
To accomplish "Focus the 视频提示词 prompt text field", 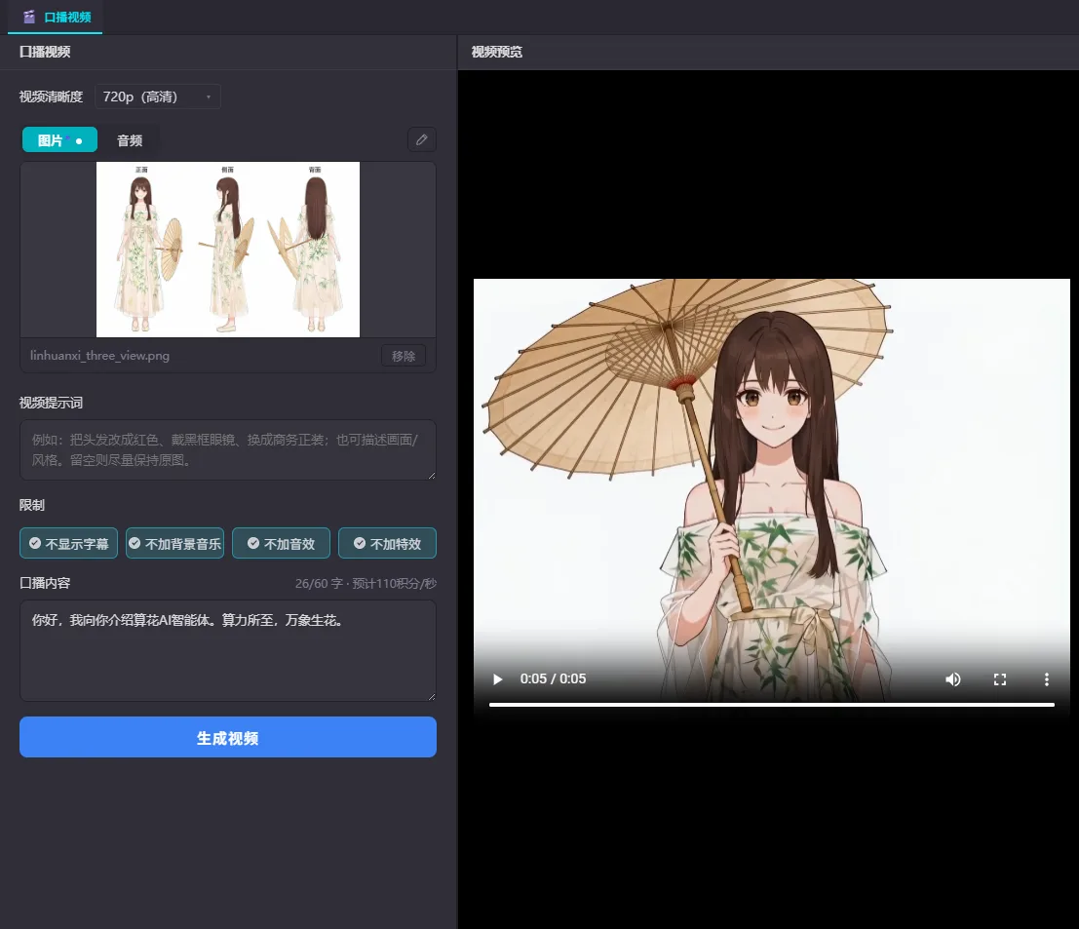I will [228, 449].
